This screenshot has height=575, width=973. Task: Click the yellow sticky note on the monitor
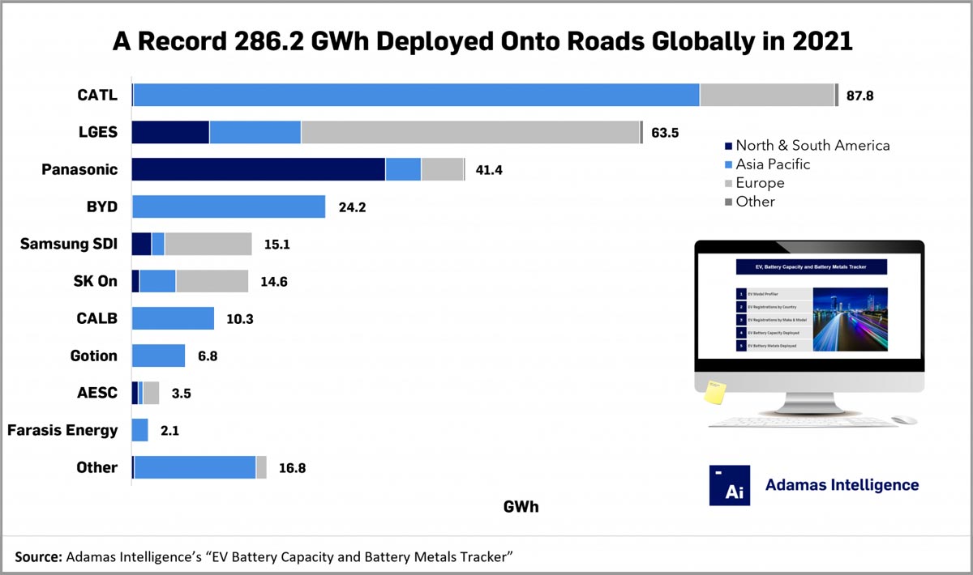pos(714,393)
